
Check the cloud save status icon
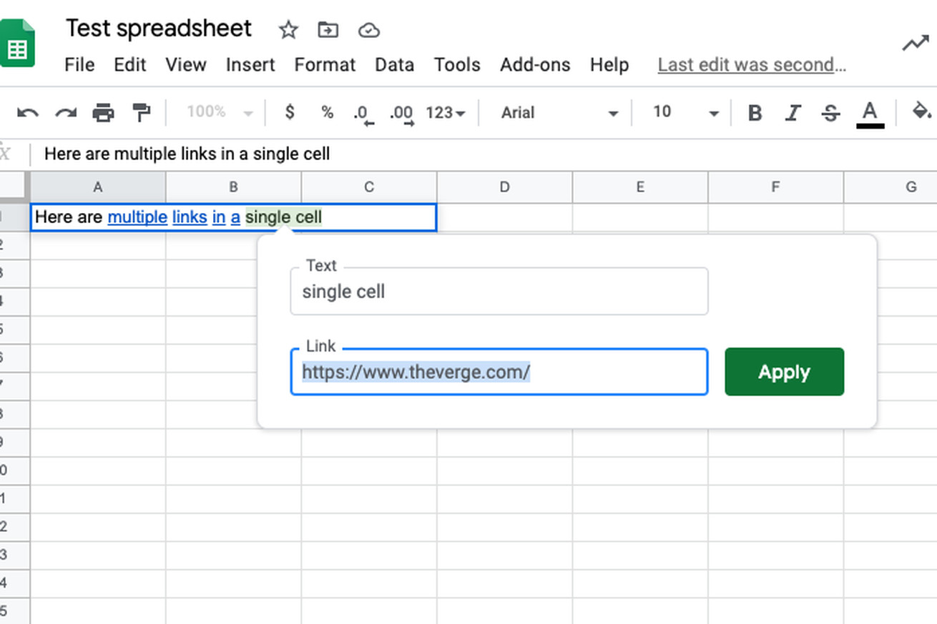click(368, 30)
